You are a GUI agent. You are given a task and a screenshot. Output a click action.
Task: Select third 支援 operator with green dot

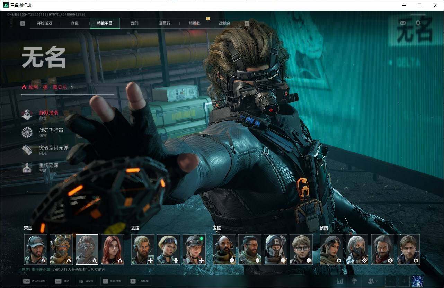click(x=194, y=250)
